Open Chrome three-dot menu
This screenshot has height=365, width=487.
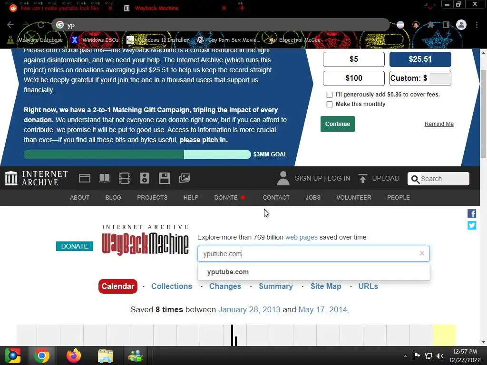[x=477, y=25]
